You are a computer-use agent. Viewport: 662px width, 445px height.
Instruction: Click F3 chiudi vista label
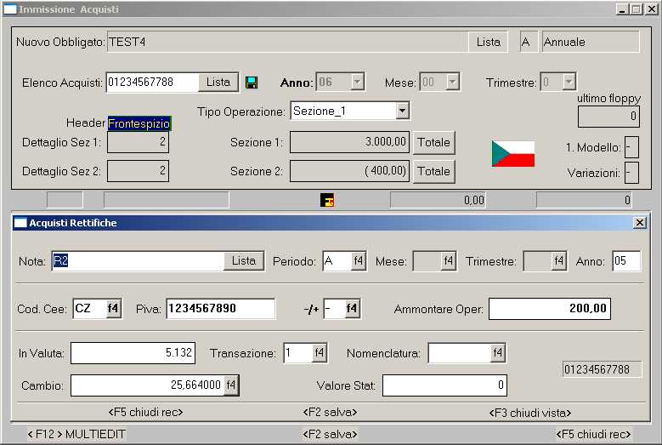point(530,413)
